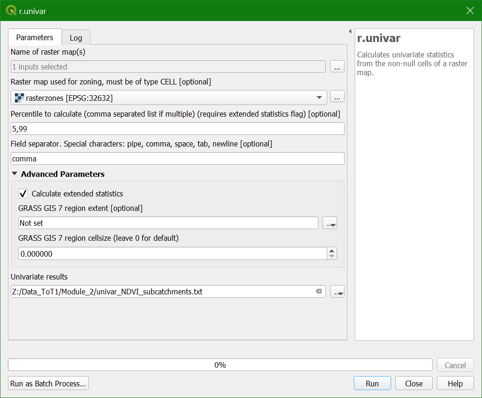Clear the Univariate results file path
This screenshot has height=398, width=482.
pos(319,292)
